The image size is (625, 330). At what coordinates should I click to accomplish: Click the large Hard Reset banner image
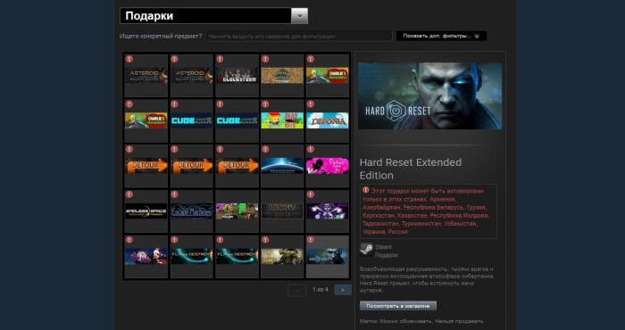pyautogui.click(x=429, y=96)
